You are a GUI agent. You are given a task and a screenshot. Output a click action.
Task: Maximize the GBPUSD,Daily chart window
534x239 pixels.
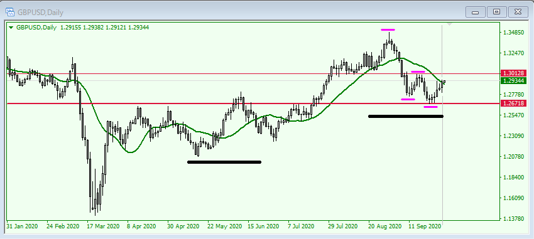pyautogui.click(x=496, y=13)
